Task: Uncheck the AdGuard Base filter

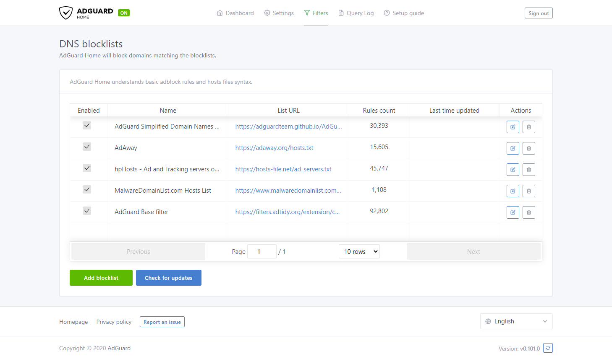Action: pyautogui.click(x=87, y=211)
